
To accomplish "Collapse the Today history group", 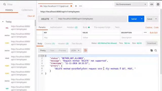I will pos(3,22).
